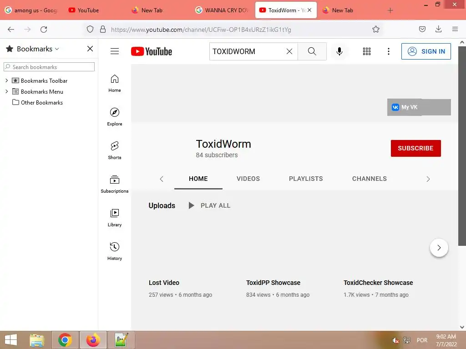The height and width of the screenshot is (349, 466).
Task: Click the magnifier search button
Action: pyautogui.click(x=312, y=51)
